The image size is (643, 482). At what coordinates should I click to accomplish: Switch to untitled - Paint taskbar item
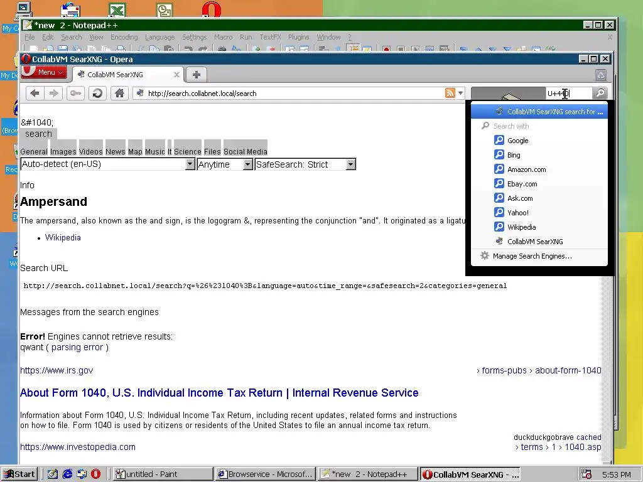[163, 474]
